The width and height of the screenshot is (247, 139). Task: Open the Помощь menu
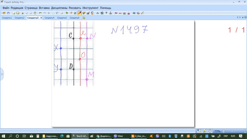106,8
